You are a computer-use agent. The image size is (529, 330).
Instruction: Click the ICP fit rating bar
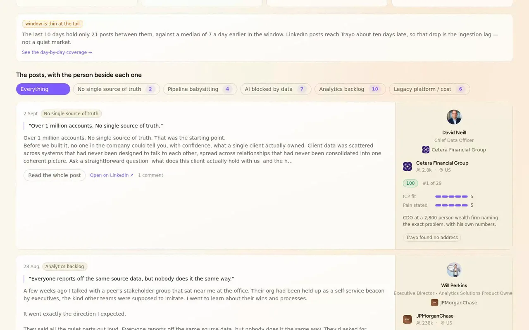[x=451, y=196]
